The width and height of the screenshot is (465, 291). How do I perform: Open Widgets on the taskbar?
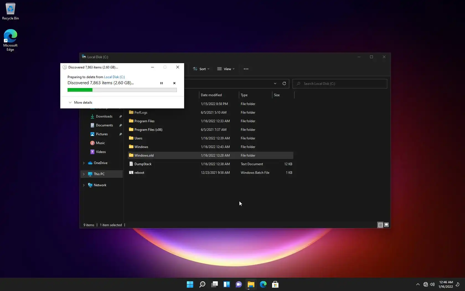[227, 284]
